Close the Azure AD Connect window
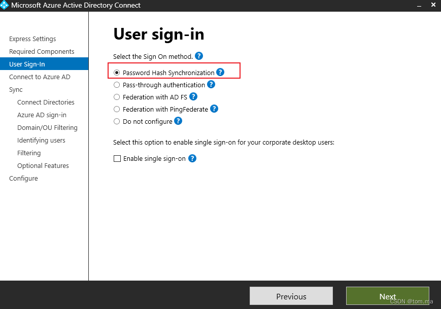Screen dimensions: 441x309 pos(433,5)
